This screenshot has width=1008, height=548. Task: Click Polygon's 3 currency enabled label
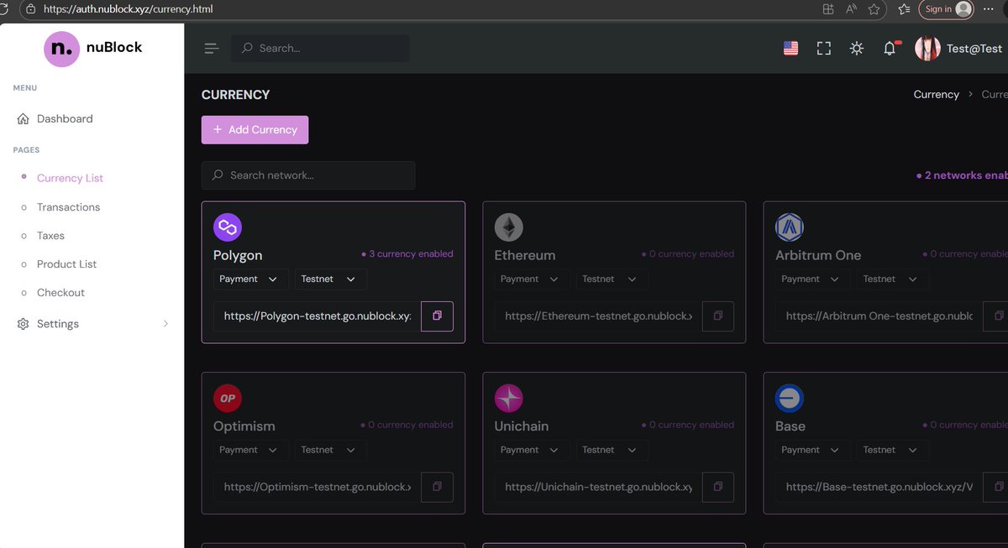pos(407,253)
